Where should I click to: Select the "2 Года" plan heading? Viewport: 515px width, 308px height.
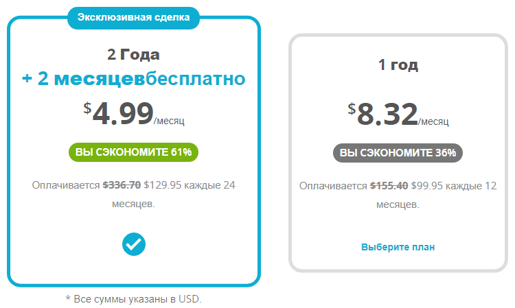(x=133, y=54)
